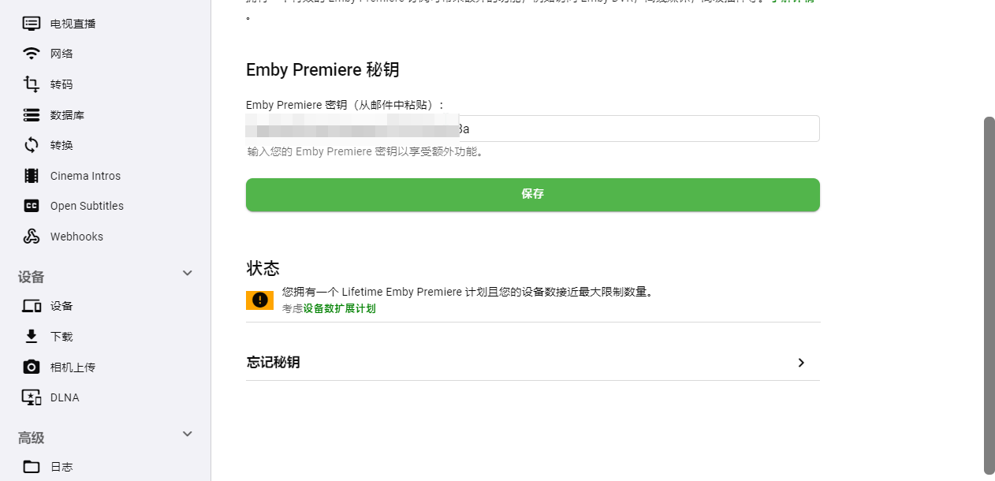Screen dimensions: 995x481
Task: Click the 高级 section header text
Action: click(32, 438)
